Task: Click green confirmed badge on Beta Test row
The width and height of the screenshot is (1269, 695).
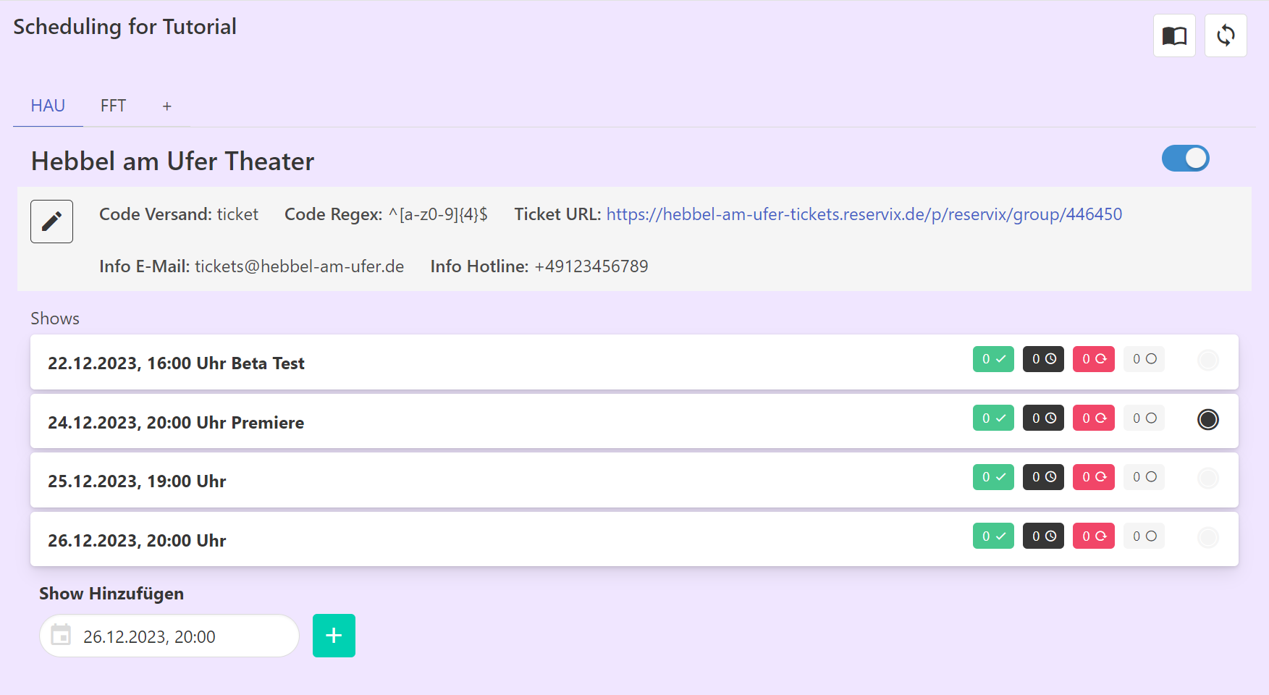Action: (x=993, y=359)
